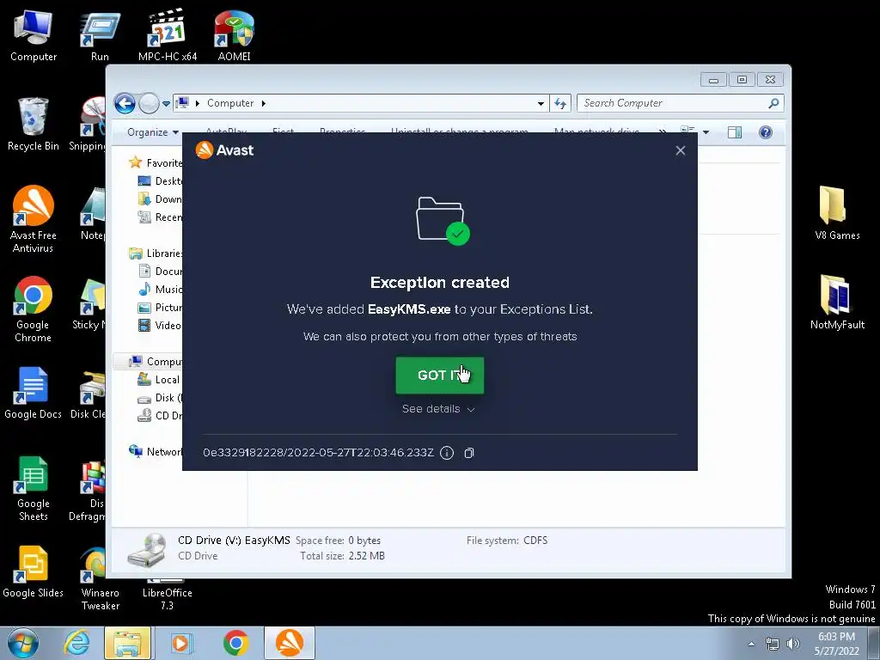Select Favorites in Explorer navigation pane
The width and height of the screenshot is (880, 660).
pos(155,162)
